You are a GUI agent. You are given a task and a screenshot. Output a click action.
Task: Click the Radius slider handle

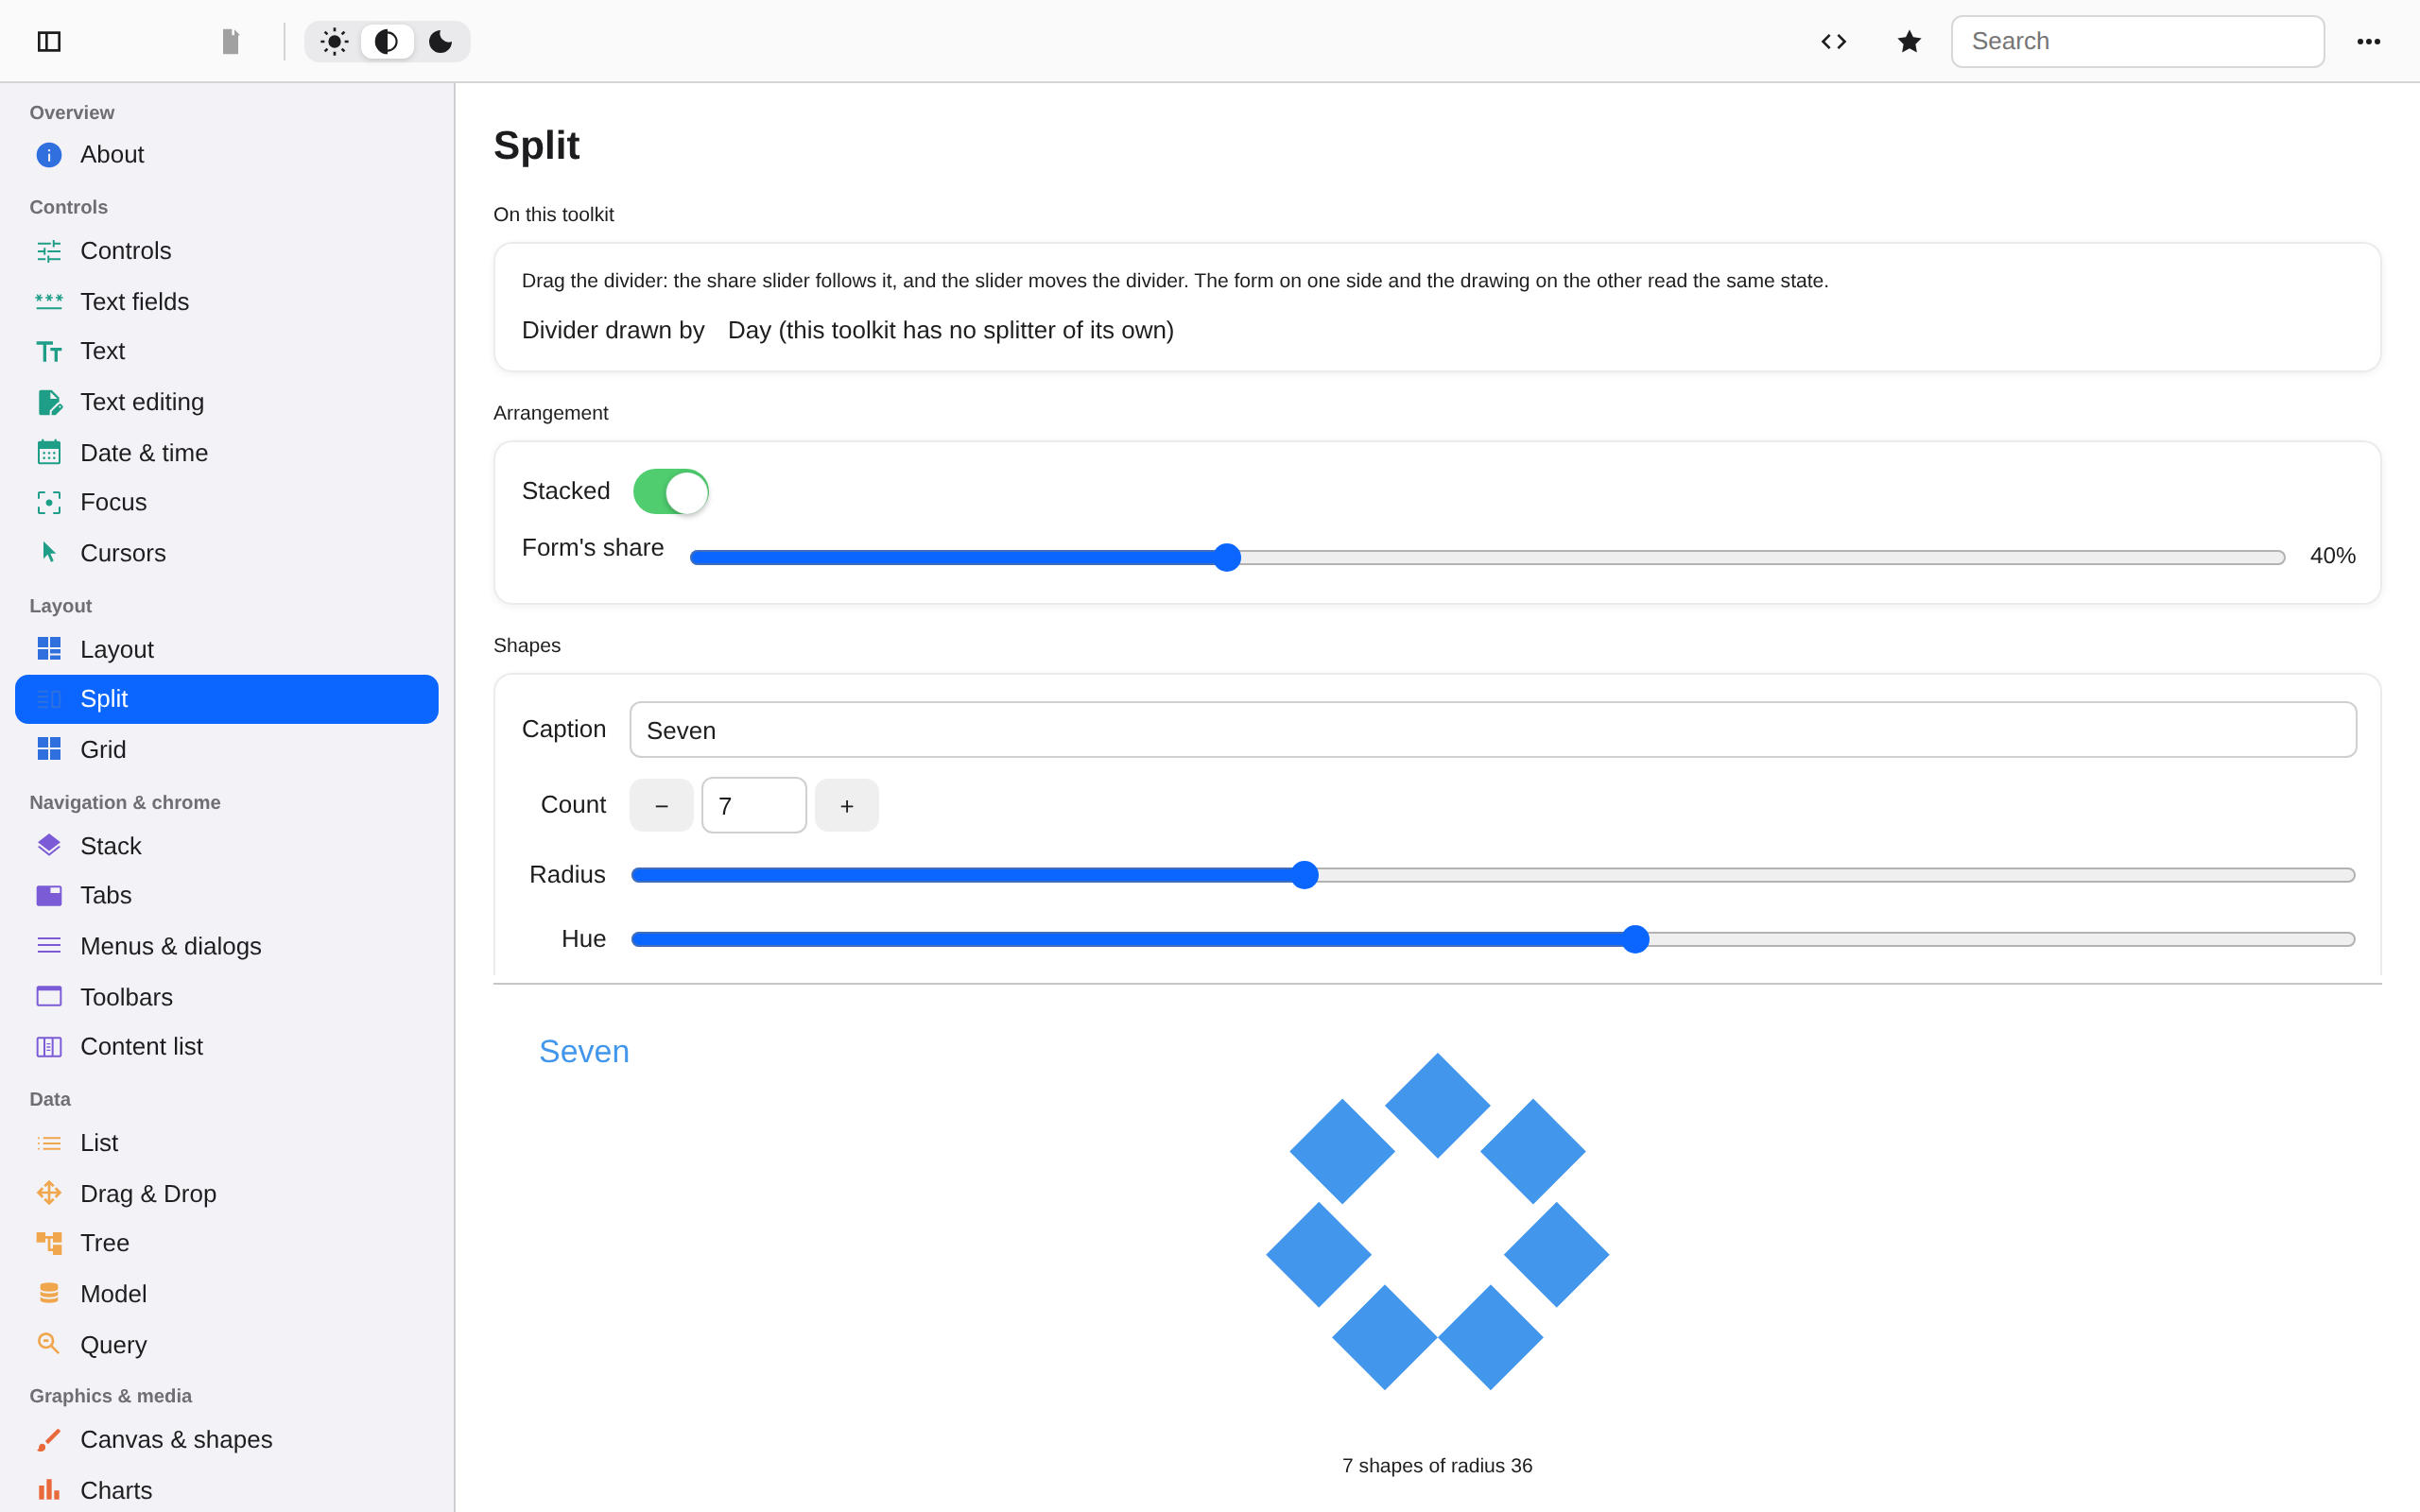pyautogui.click(x=1304, y=875)
